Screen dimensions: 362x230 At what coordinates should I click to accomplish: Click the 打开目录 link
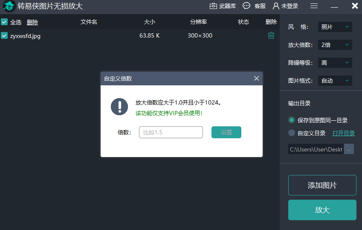coord(343,133)
